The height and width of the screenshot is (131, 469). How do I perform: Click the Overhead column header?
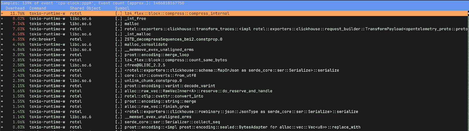point(15,8)
